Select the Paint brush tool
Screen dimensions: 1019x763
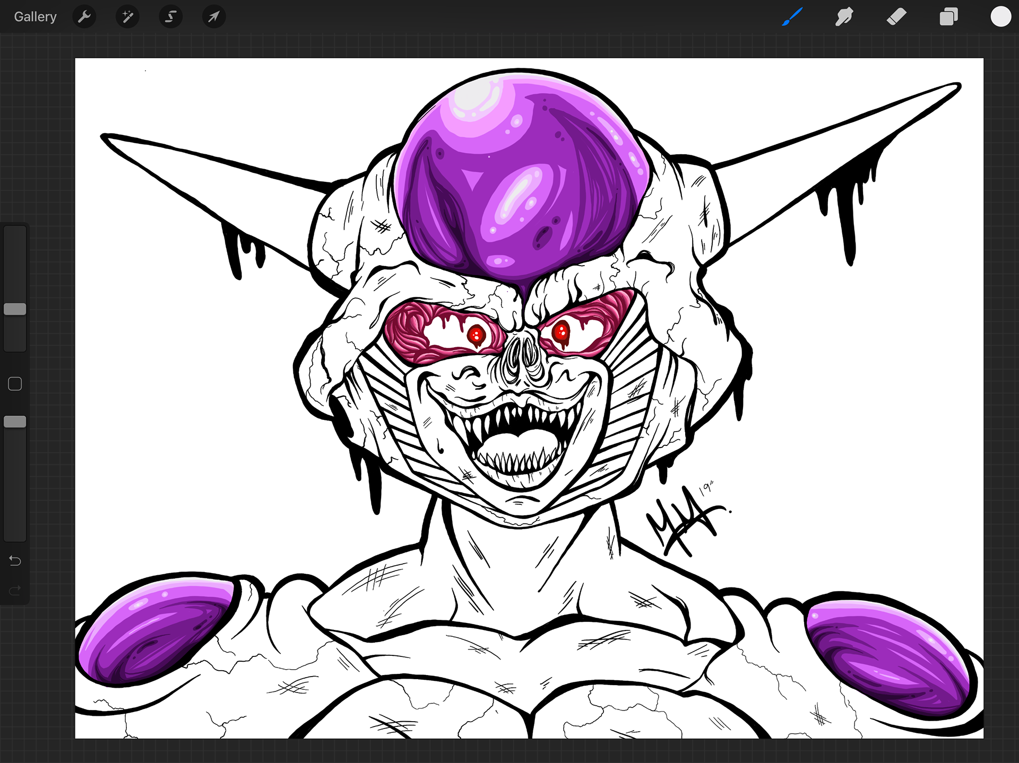pyautogui.click(x=792, y=17)
